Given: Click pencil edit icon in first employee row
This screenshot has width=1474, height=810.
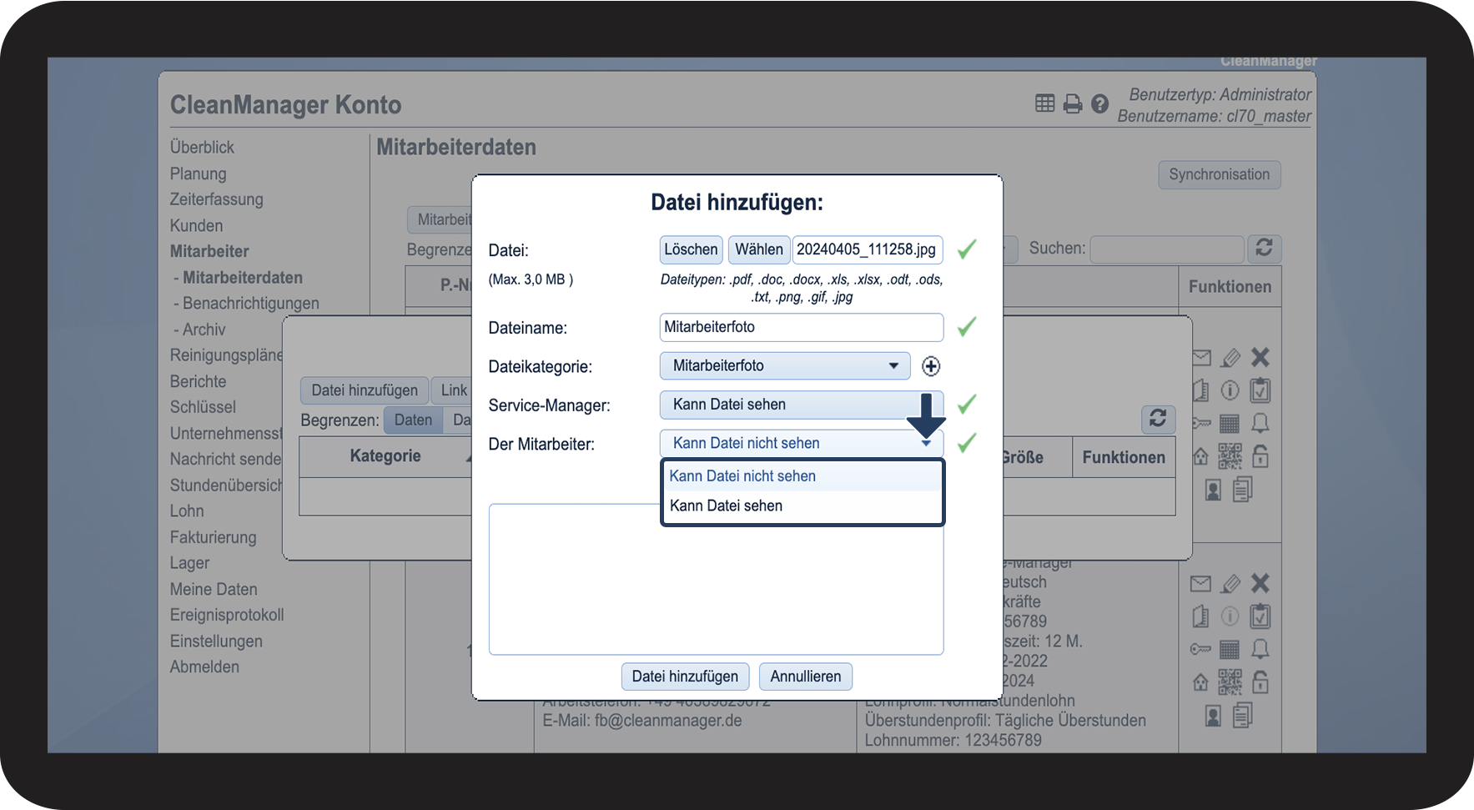Looking at the screenshot, I should [1230, 358].
